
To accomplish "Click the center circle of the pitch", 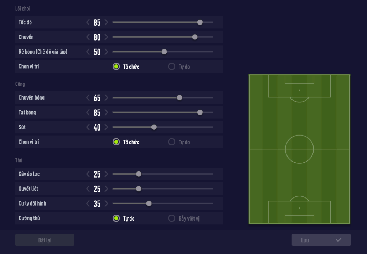I will (x=299, y=149).
